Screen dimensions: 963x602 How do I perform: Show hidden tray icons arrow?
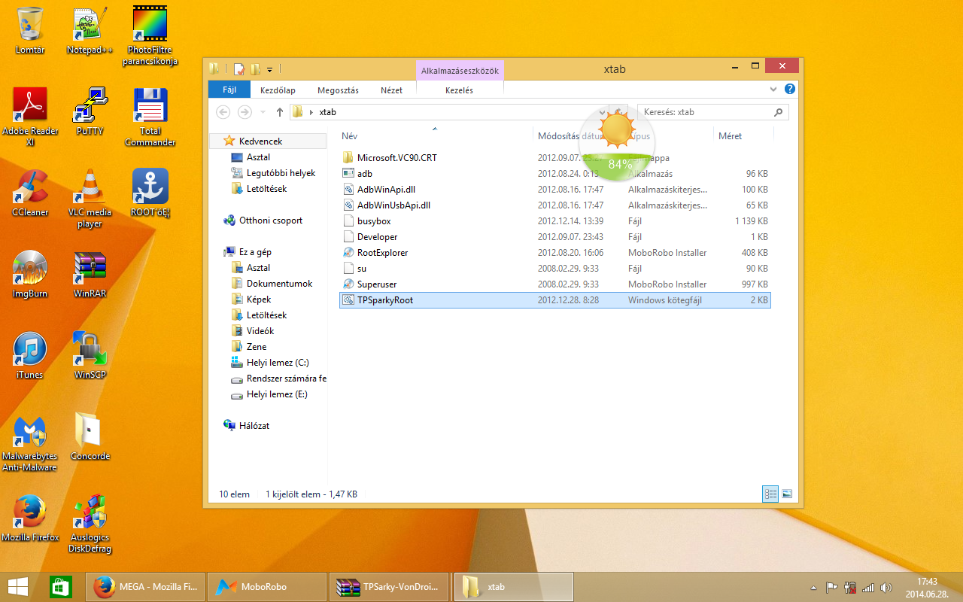coord(813,588)
